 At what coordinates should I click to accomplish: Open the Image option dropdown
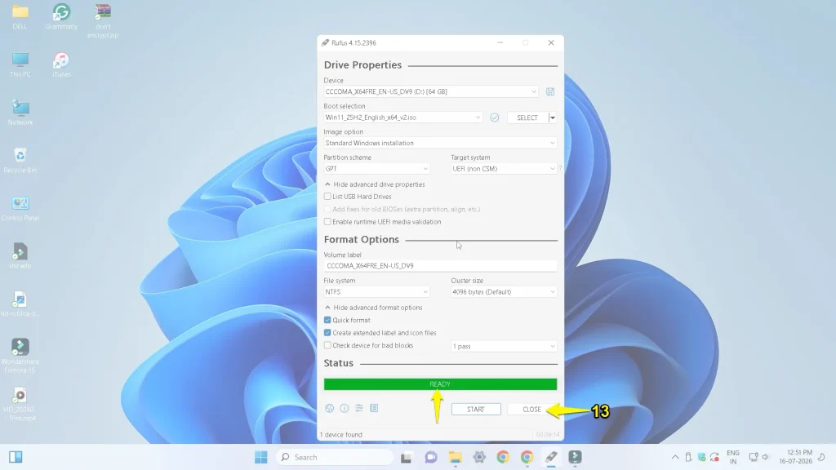coord(440,143)
